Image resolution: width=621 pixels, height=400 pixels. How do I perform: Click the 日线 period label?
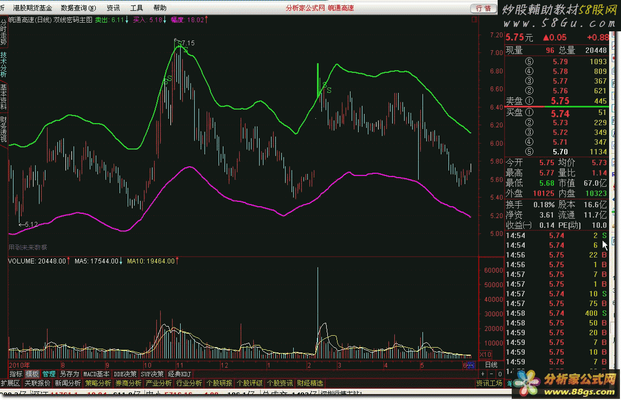(x=491, y=365)
